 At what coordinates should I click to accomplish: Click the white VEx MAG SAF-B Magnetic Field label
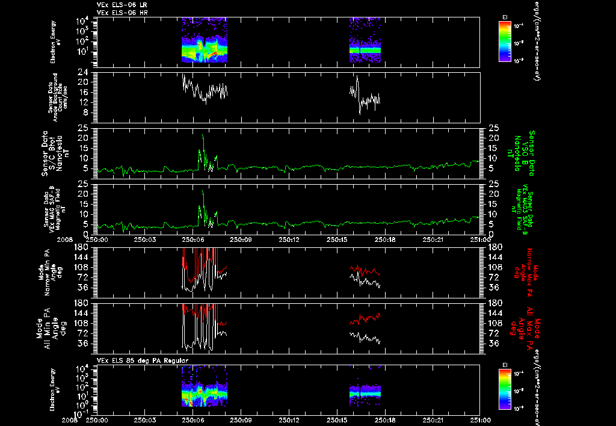(x=55, y=209)
